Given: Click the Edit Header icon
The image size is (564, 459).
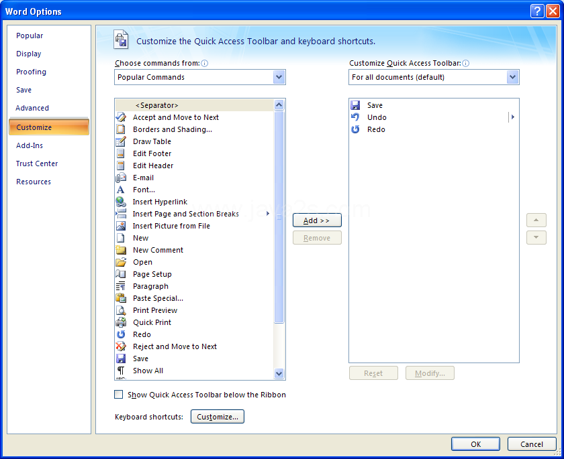Looking at the screenshot, I should pyautogui.click(x=121, y=166).
